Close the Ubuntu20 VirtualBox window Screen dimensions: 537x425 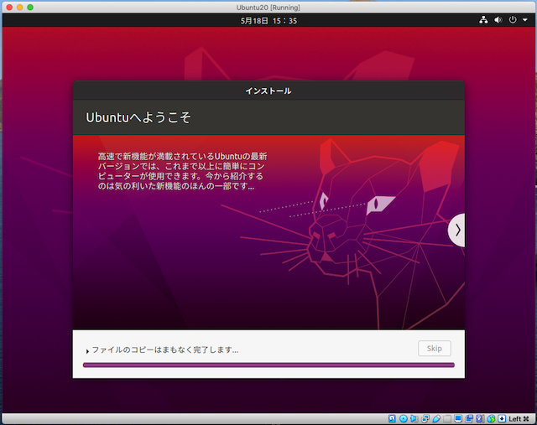click(9, 8)
